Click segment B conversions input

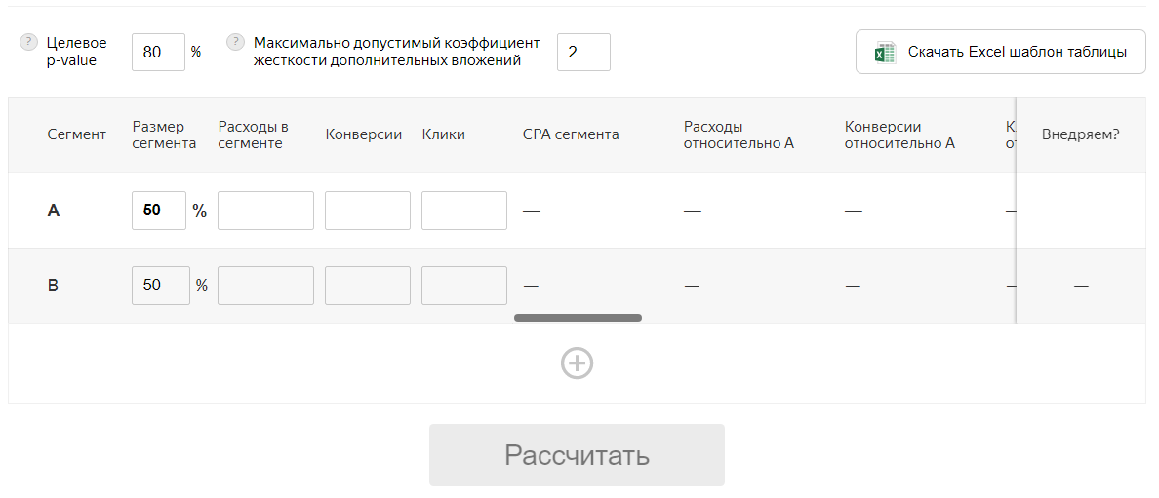click(x=368, y=286)
